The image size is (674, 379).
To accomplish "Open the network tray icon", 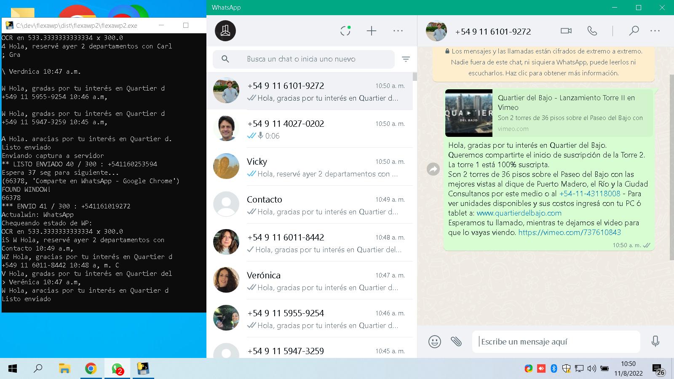I will click(x=579, y=369).
